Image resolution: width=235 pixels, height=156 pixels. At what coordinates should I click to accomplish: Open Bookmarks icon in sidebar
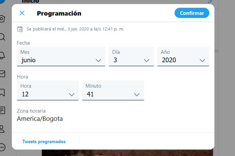click(x=2, y=92)
